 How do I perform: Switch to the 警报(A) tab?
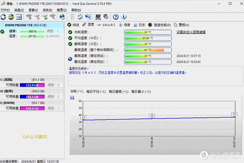(x=181, y=25)
